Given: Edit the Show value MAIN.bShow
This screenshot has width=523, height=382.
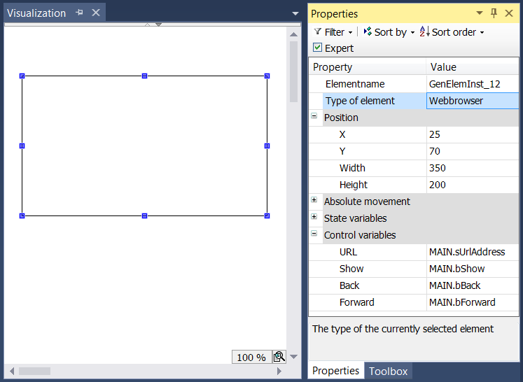Looking at the screenshot, I should coord(473,269).
